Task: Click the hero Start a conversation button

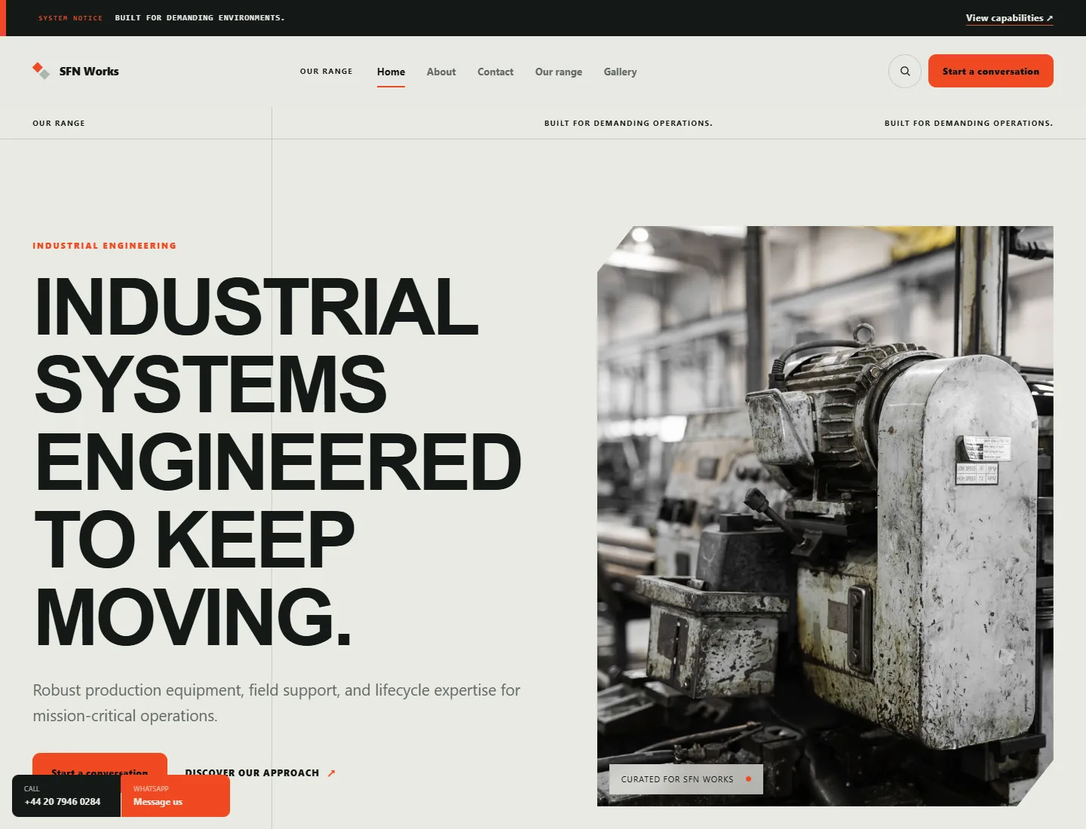Action: click(x=100, y=764)
